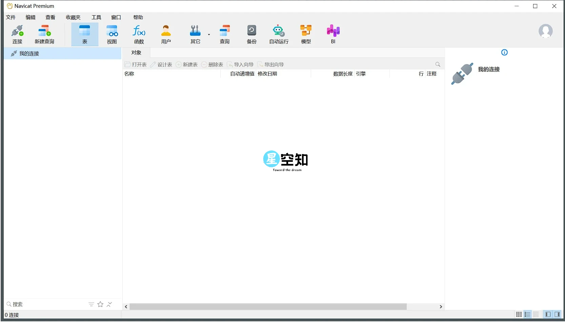Create a new connection via 连接 icon
The width and height of the screenshot is (565, 322).
point(17,34)
